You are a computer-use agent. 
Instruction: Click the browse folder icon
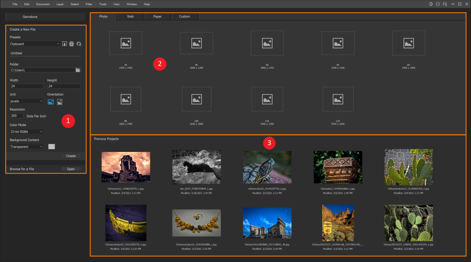(78, 70)
